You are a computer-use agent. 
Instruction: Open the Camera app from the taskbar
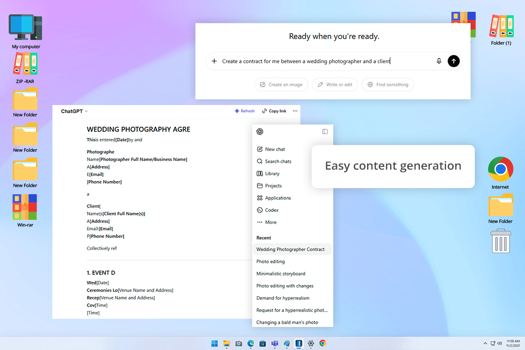[x=239, y=344]
